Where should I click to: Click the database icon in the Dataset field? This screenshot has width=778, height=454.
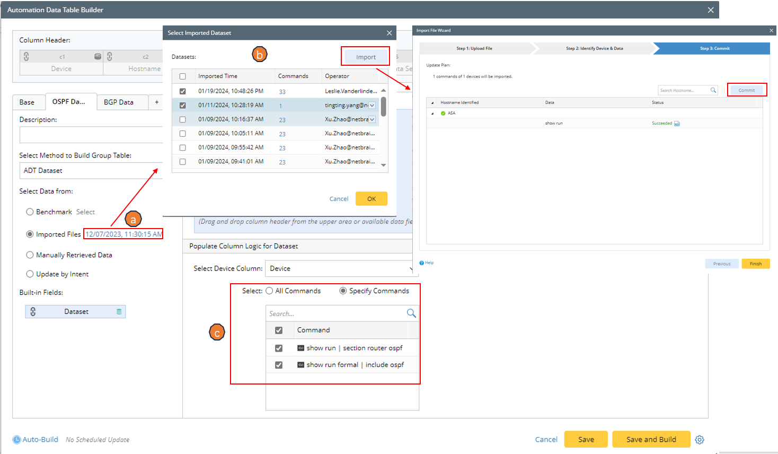point(119,312)
